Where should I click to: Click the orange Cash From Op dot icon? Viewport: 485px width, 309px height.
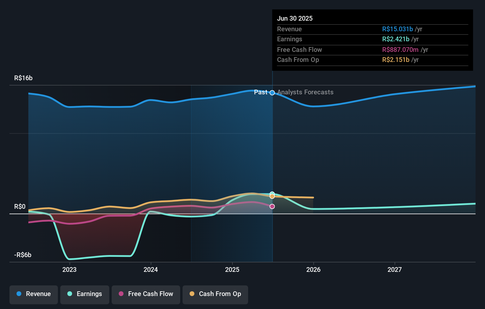tap(192, 294)
